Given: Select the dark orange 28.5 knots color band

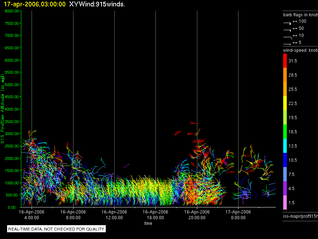Looking at the screenshot, I should pyautogui.click(x=285, y=75).
